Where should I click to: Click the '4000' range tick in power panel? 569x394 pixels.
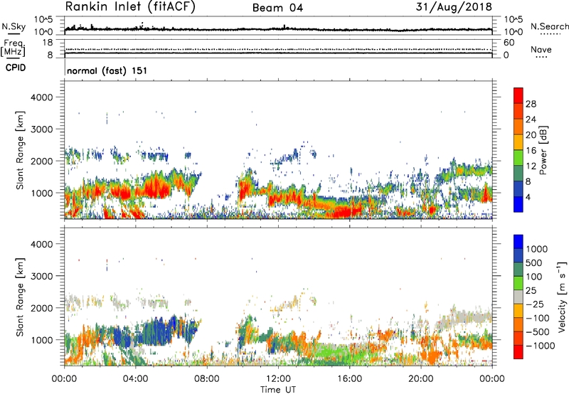click(x=41, y=97)
